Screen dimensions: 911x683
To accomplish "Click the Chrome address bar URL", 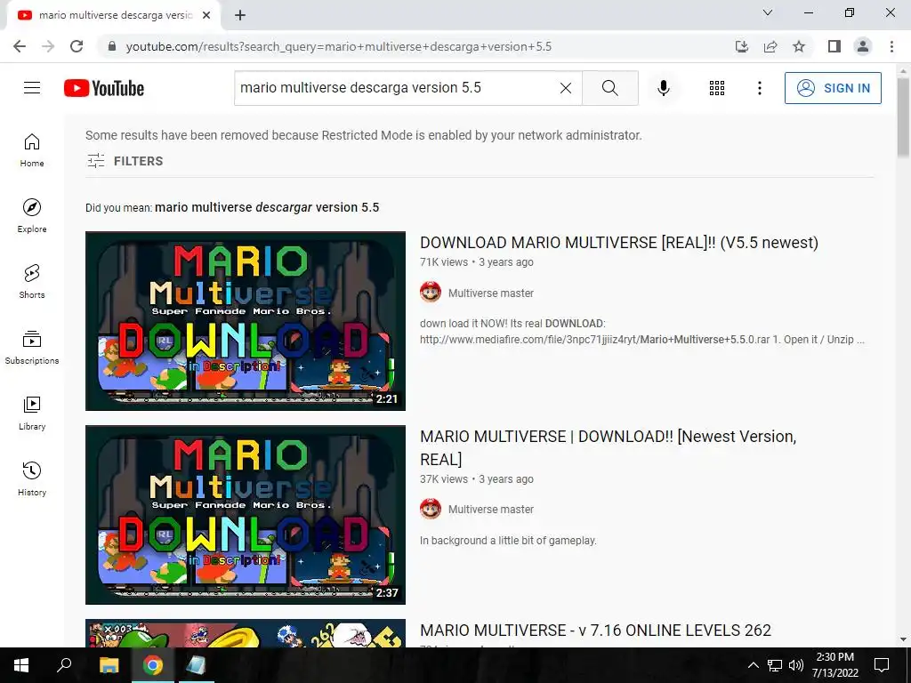I will (339, 46).
